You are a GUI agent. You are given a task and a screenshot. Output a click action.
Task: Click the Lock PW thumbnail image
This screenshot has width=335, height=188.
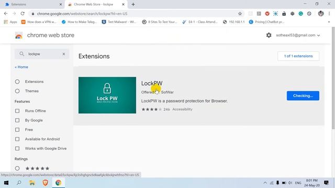pyautogui.click(x=107, y=95)
